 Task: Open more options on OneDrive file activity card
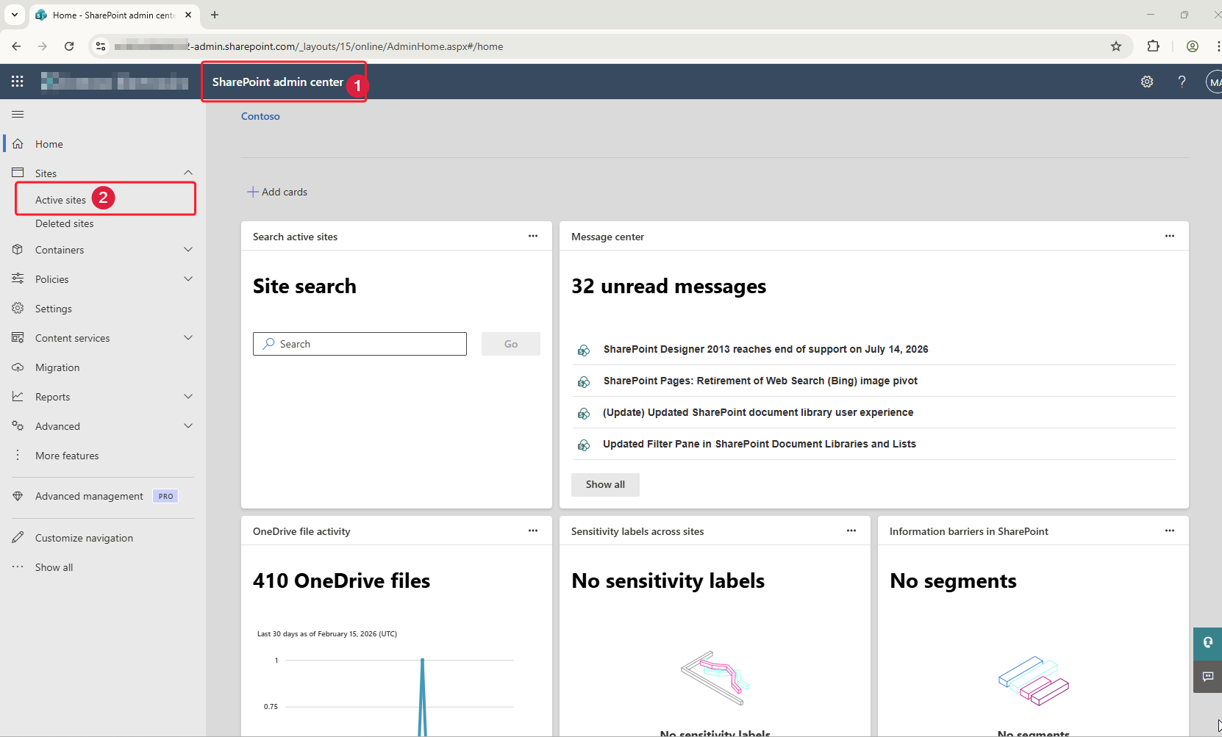(532, 531)
